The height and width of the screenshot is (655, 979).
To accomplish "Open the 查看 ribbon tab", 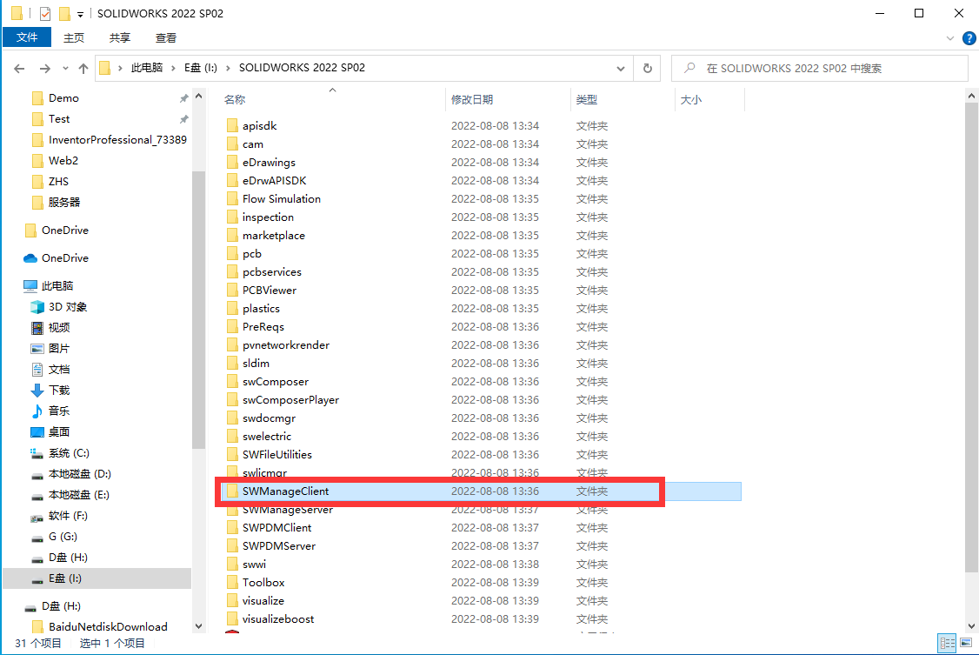I will tap(166, 38).
